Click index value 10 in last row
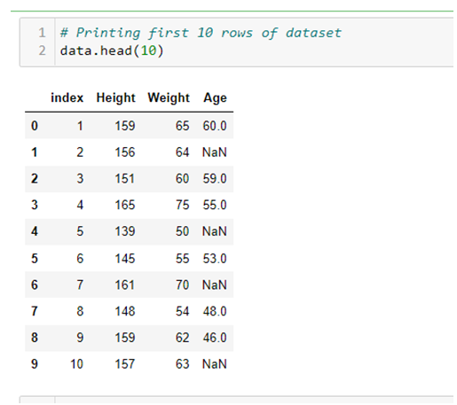 pyautogui.click(x=76, y=364)
